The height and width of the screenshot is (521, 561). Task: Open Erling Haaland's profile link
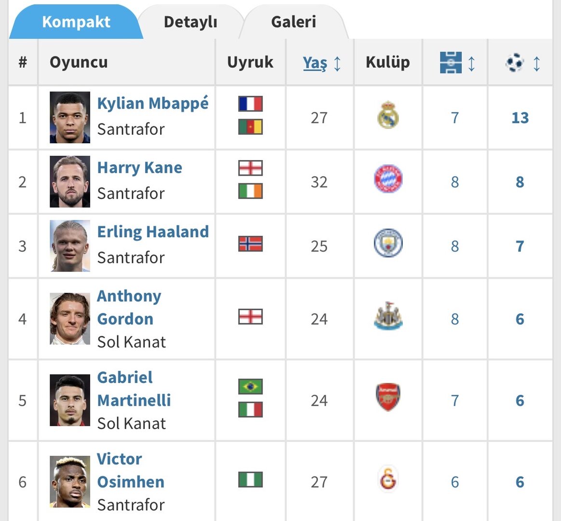click(153, 232)
